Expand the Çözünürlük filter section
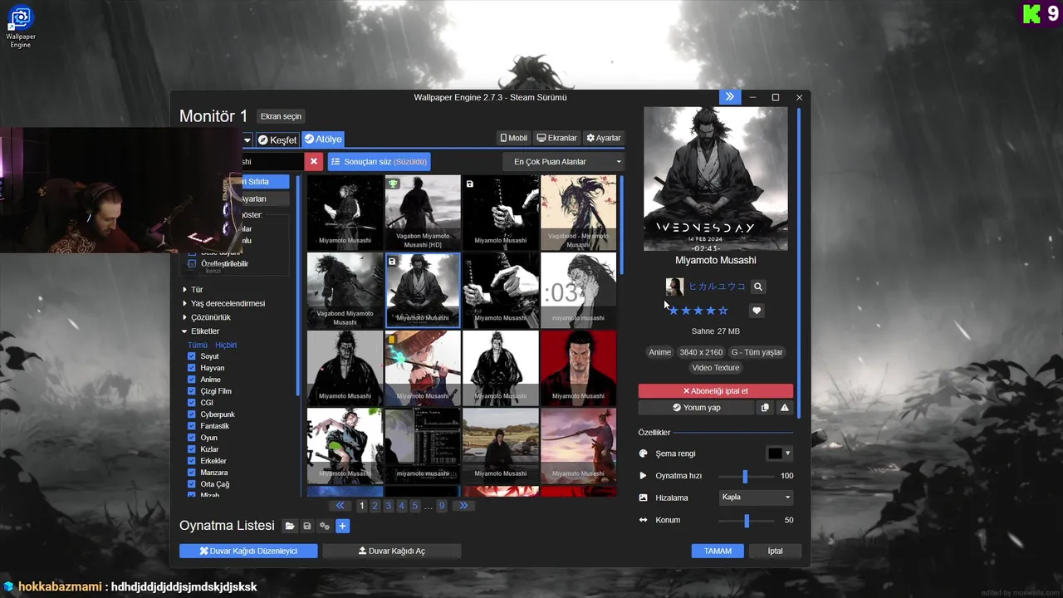The height and width of the screenshot is (598, 1063). pos(207,317)
